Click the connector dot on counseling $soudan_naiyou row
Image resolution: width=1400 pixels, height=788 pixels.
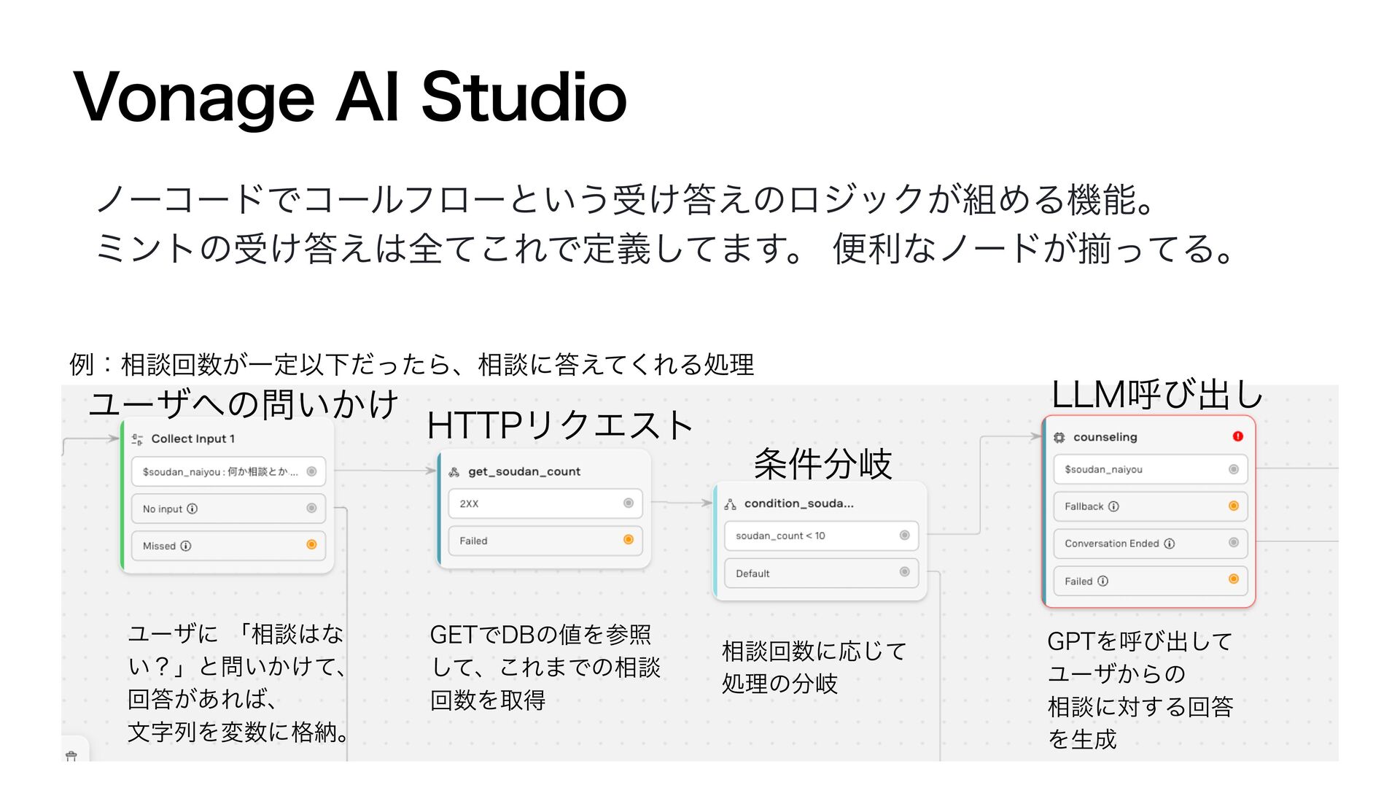(x=1234, y=469)
